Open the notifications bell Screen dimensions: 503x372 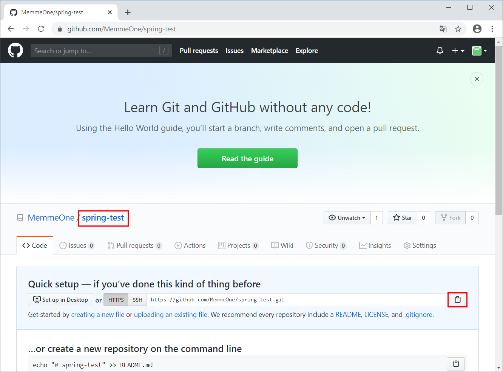pyautogui.click(x=440, y=51)
